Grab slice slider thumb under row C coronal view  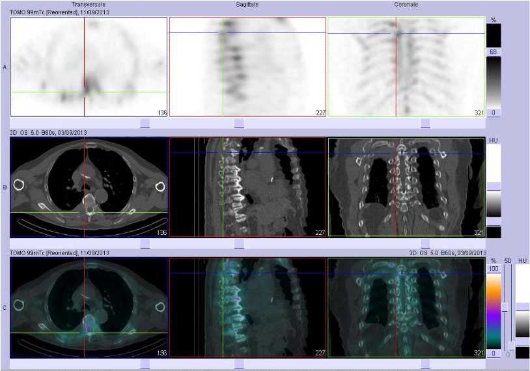pyautogui.click(x=425, y=364)
